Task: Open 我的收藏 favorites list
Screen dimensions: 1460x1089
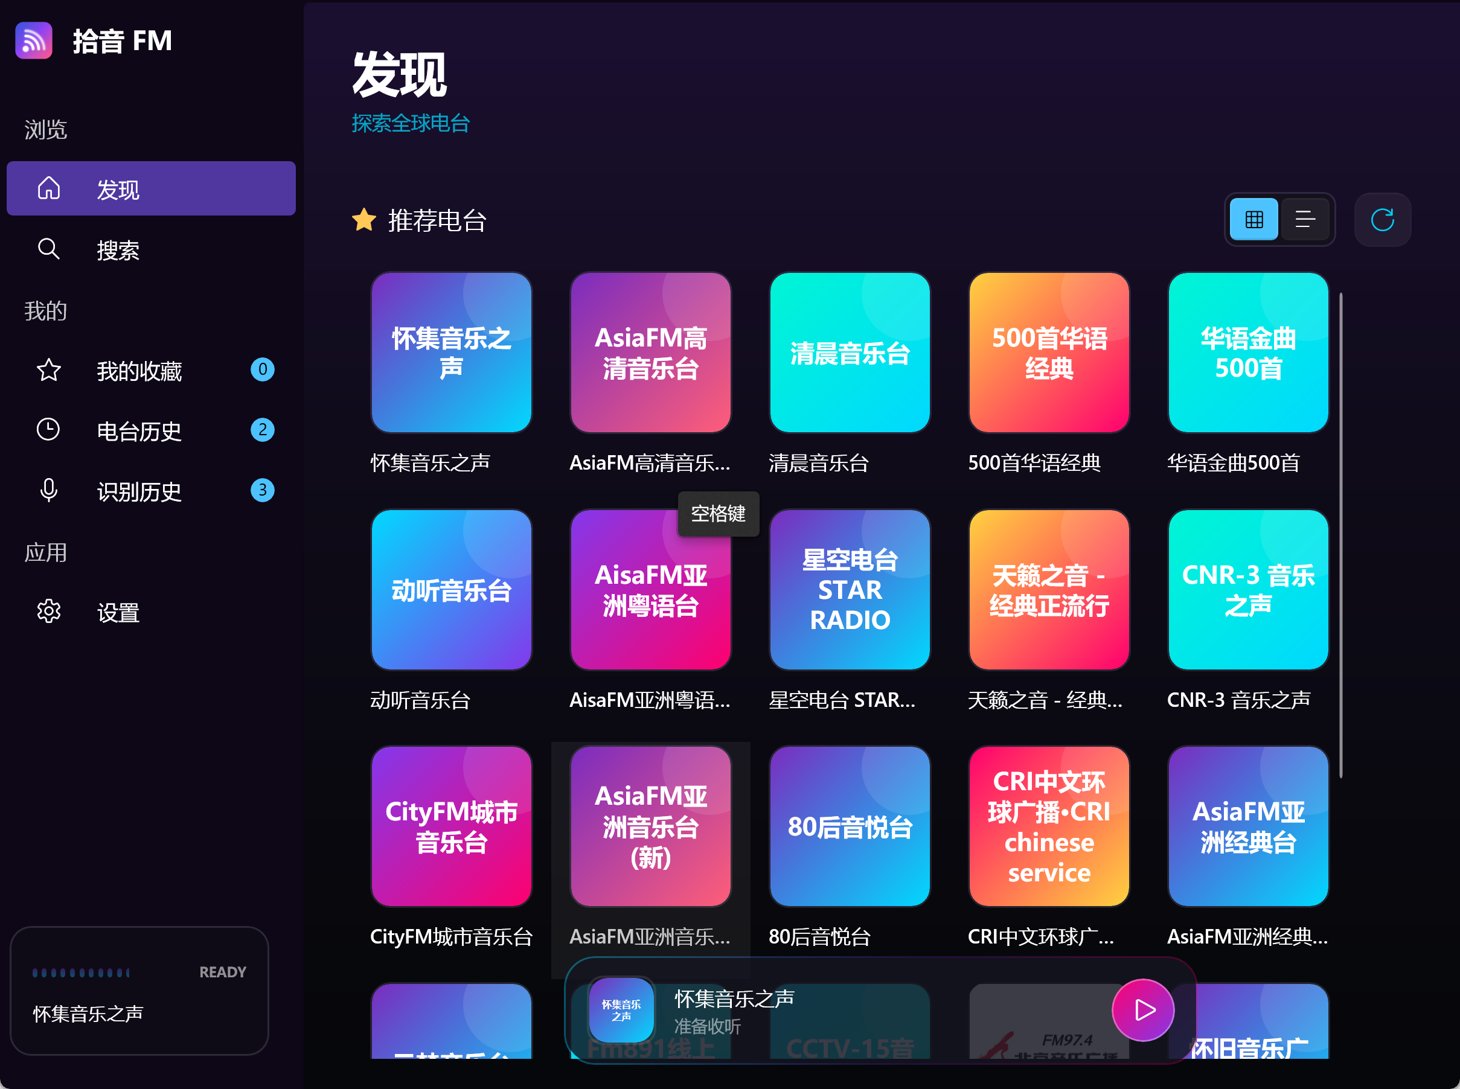Action: click(x=151, y=370)
